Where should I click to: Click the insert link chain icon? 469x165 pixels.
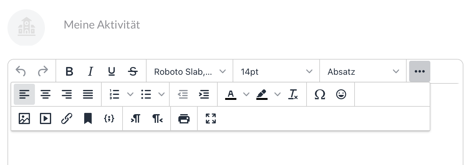(x=67, y=119)
